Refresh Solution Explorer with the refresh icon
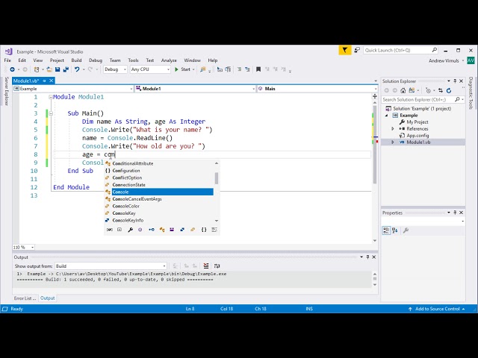Image resolution: width=478 pixels, height=358 pixels. click(449, 90)
